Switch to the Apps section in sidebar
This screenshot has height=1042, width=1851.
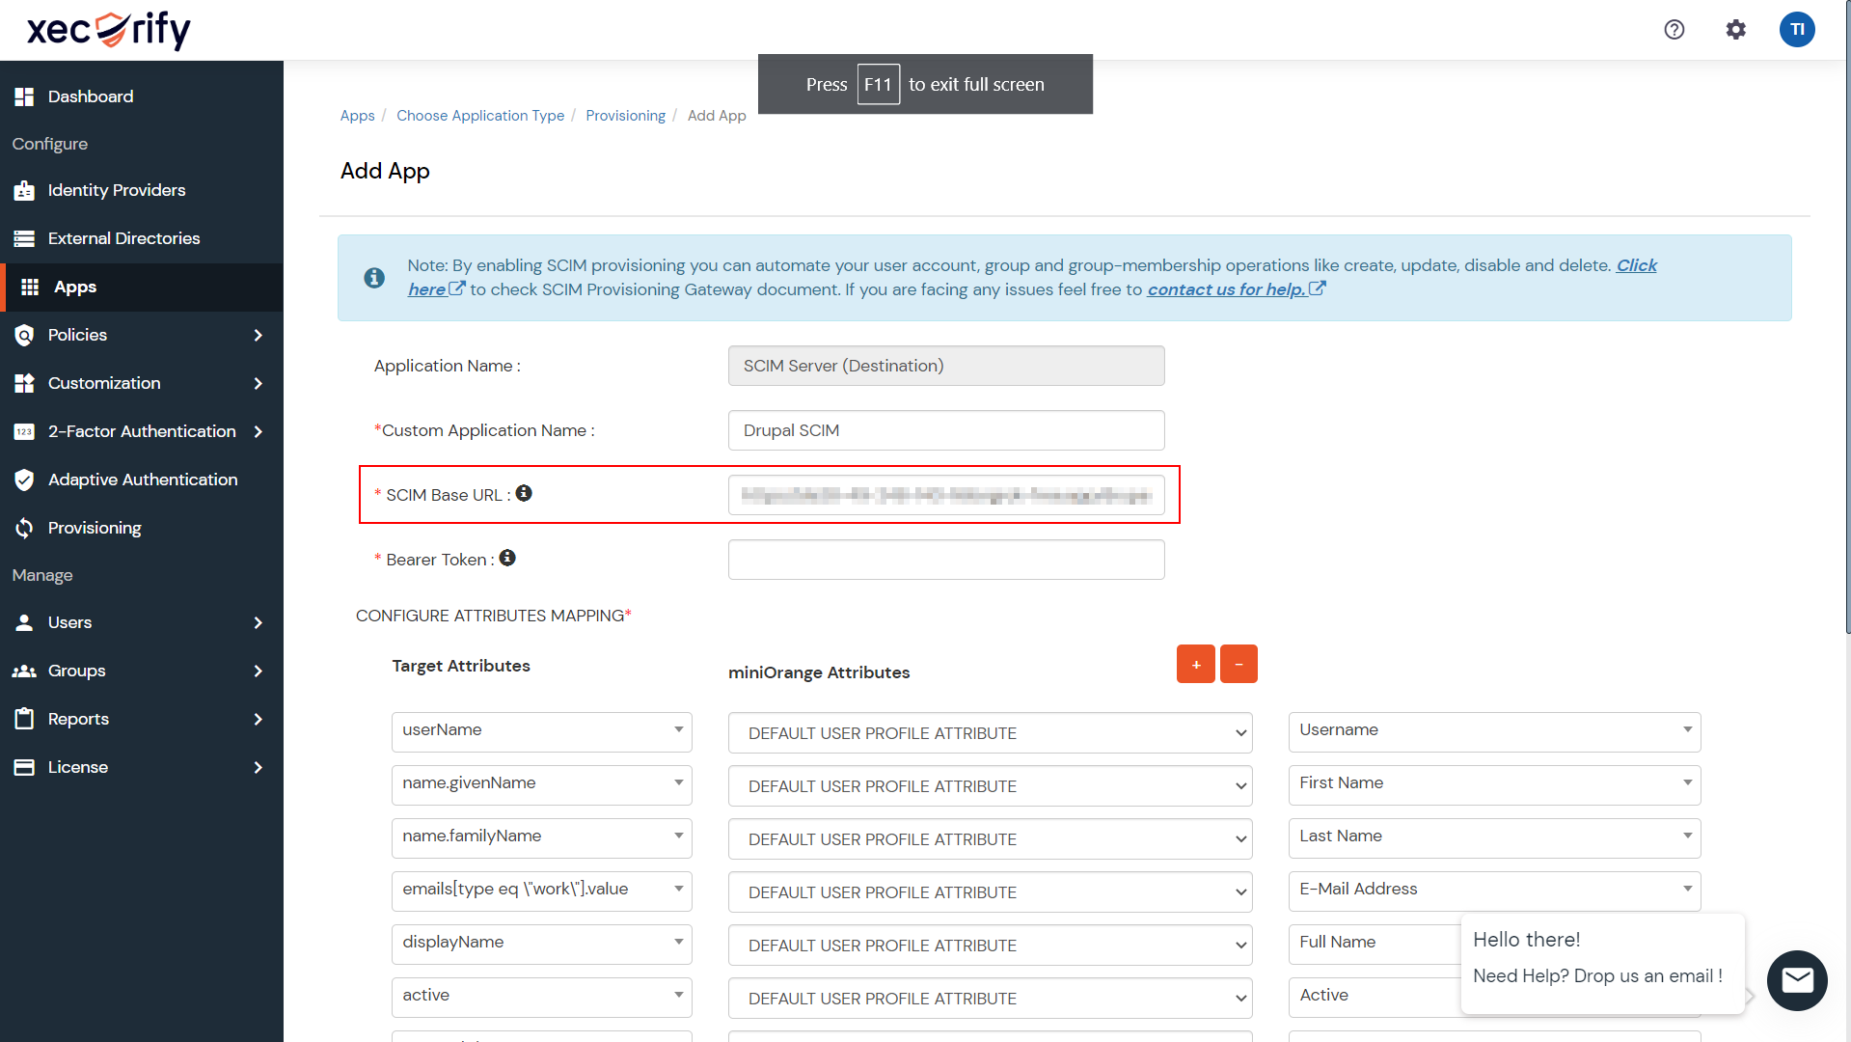(75, 287)
